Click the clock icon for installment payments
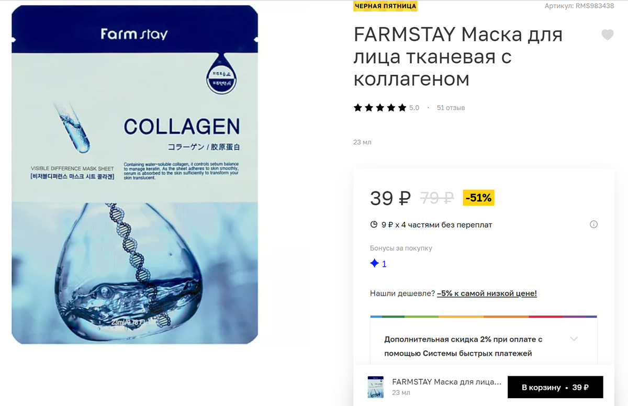The height and width of the screenshot is (406, 628). (374, 224)
